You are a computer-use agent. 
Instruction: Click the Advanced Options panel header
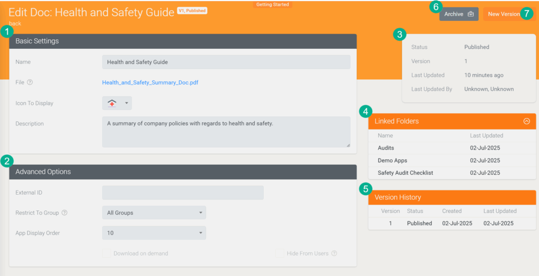[183, 172]
